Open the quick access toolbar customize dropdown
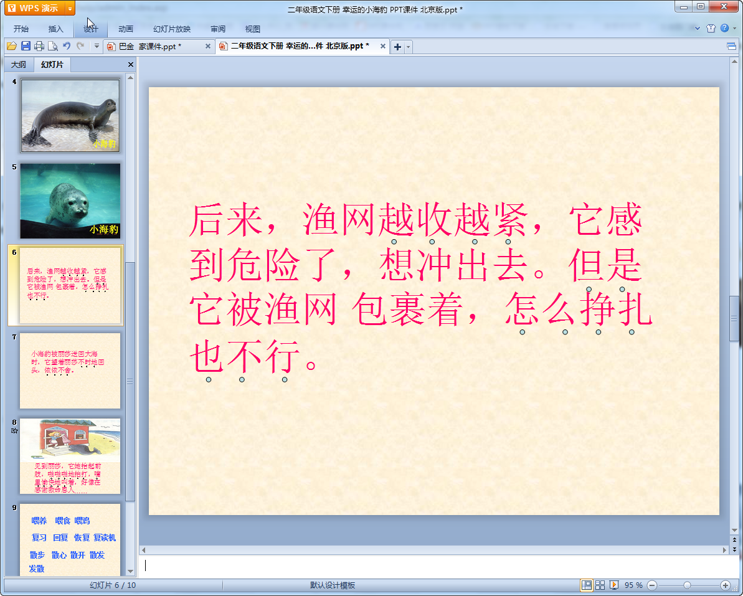Image resolution: width=743 pixels, height=596 pixels. pyautogui.click(x=97, y=46)
